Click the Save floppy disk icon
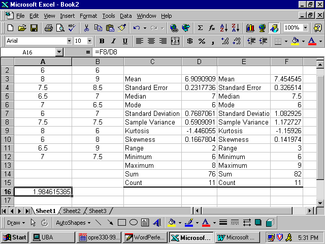325x244 pixels. [34, 28]
